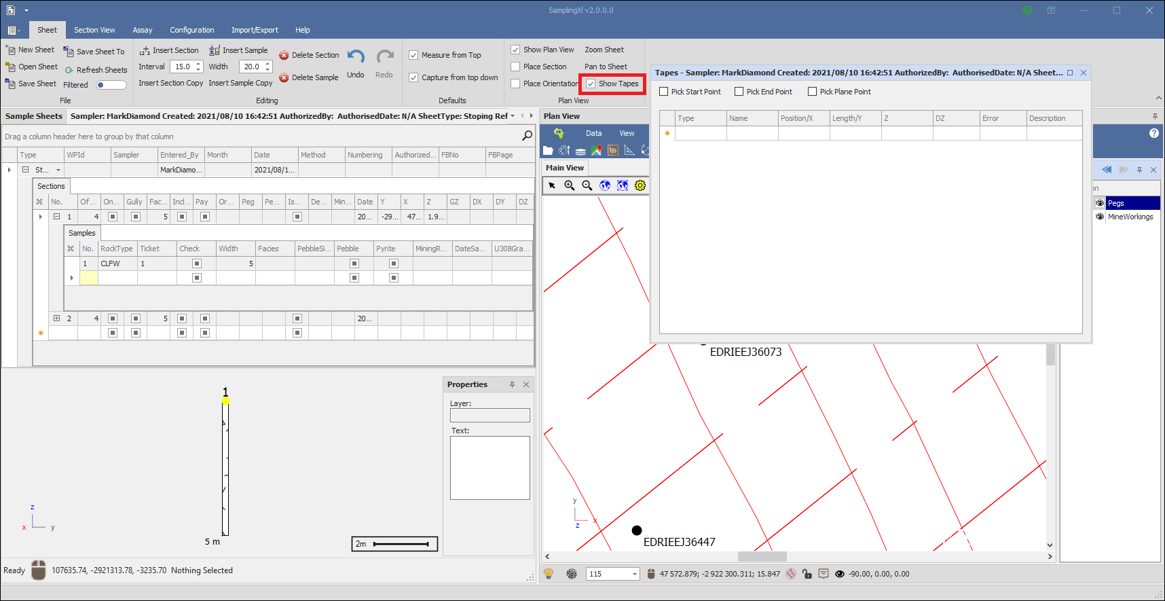Viewport: 1165px width, 601px height.
Task: Click the Google Maps icon in Plan View
Action: 596,151
